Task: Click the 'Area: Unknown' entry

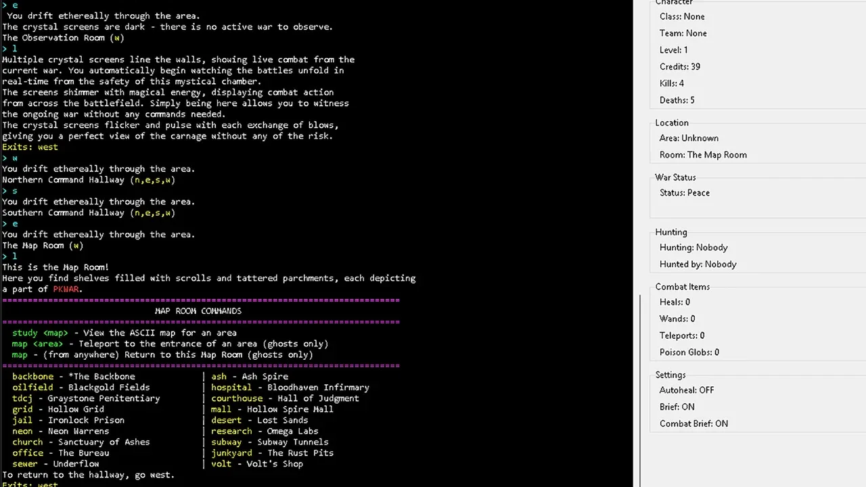Action: point(689,138)
